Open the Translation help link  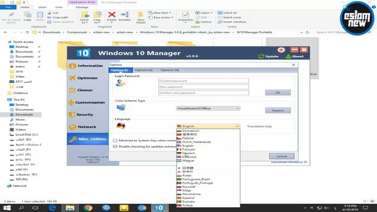(x=259, y=127)
